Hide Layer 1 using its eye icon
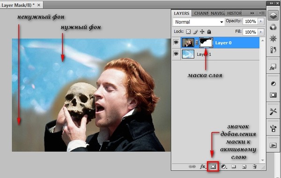Viewport: 281px width, 178px height. tap(176, 54)
